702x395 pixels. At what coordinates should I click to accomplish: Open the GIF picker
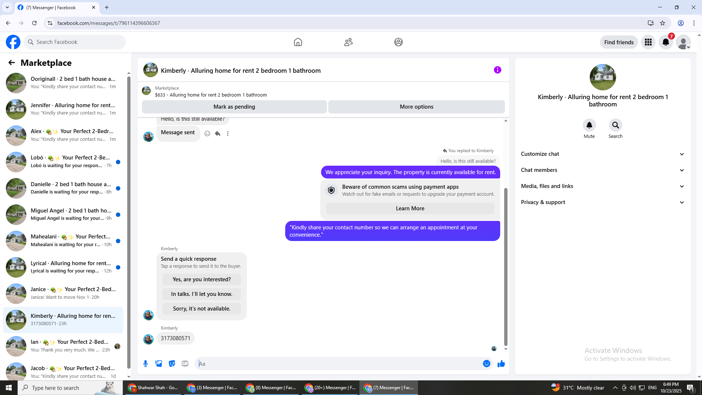click(x=185, y=364)
